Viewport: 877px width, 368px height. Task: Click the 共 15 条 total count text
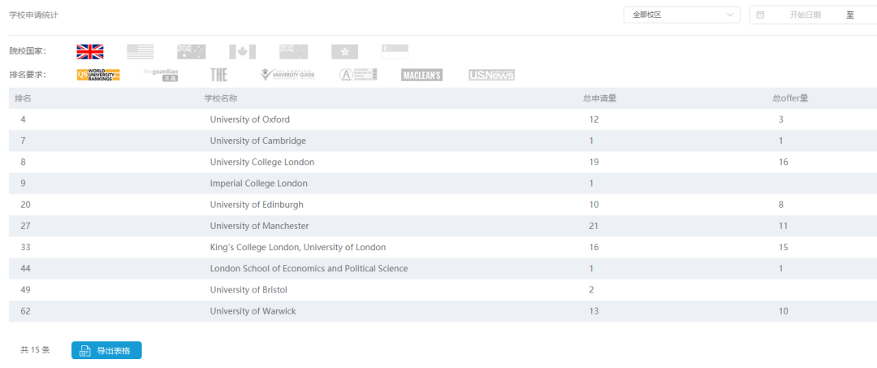click(x=35, y=351)
